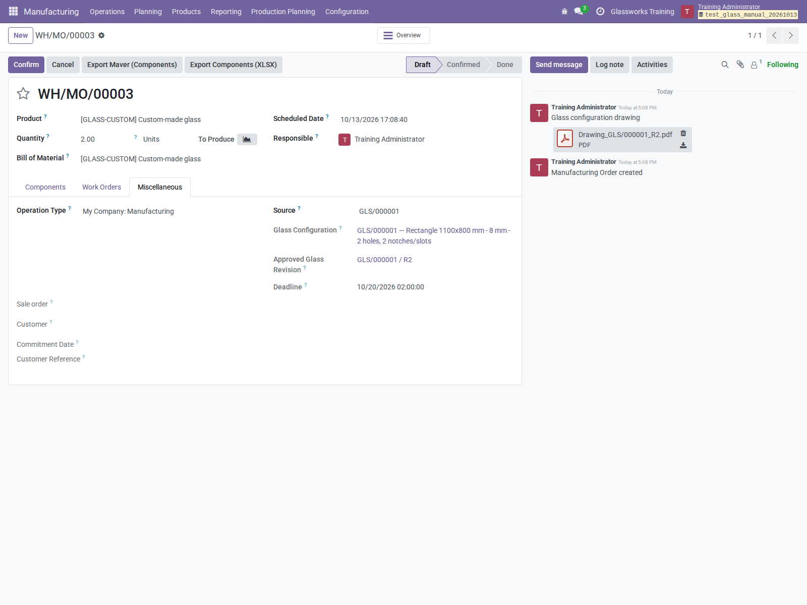The width and height of the screenshot is (807, 605).
Task: Switch to the Work Orders tab
Action: point(101,187)
